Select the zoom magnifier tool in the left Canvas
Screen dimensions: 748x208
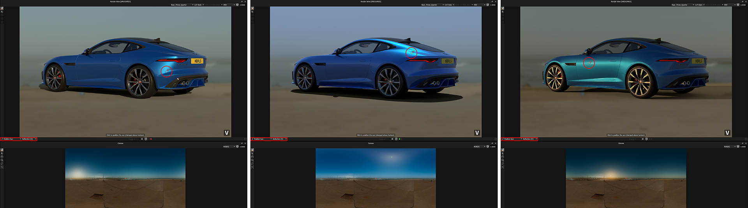pyautogui.click(x=2, y=160)
